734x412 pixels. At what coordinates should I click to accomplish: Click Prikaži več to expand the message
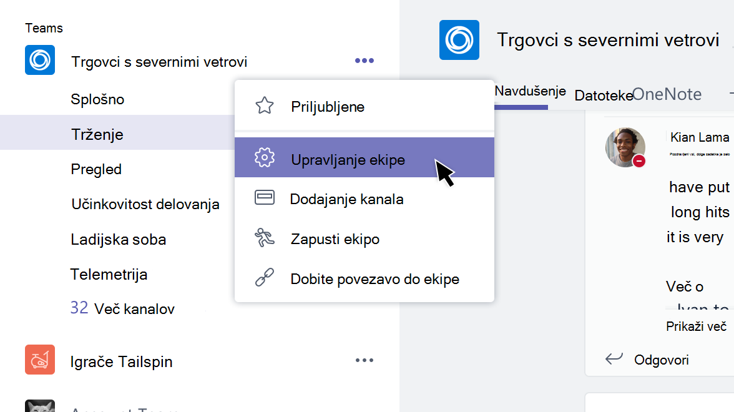(x=696, y=326)
